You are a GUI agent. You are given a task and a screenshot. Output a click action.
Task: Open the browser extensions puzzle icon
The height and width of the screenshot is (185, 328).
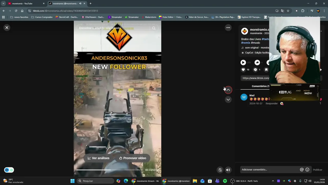click(303, 11)
